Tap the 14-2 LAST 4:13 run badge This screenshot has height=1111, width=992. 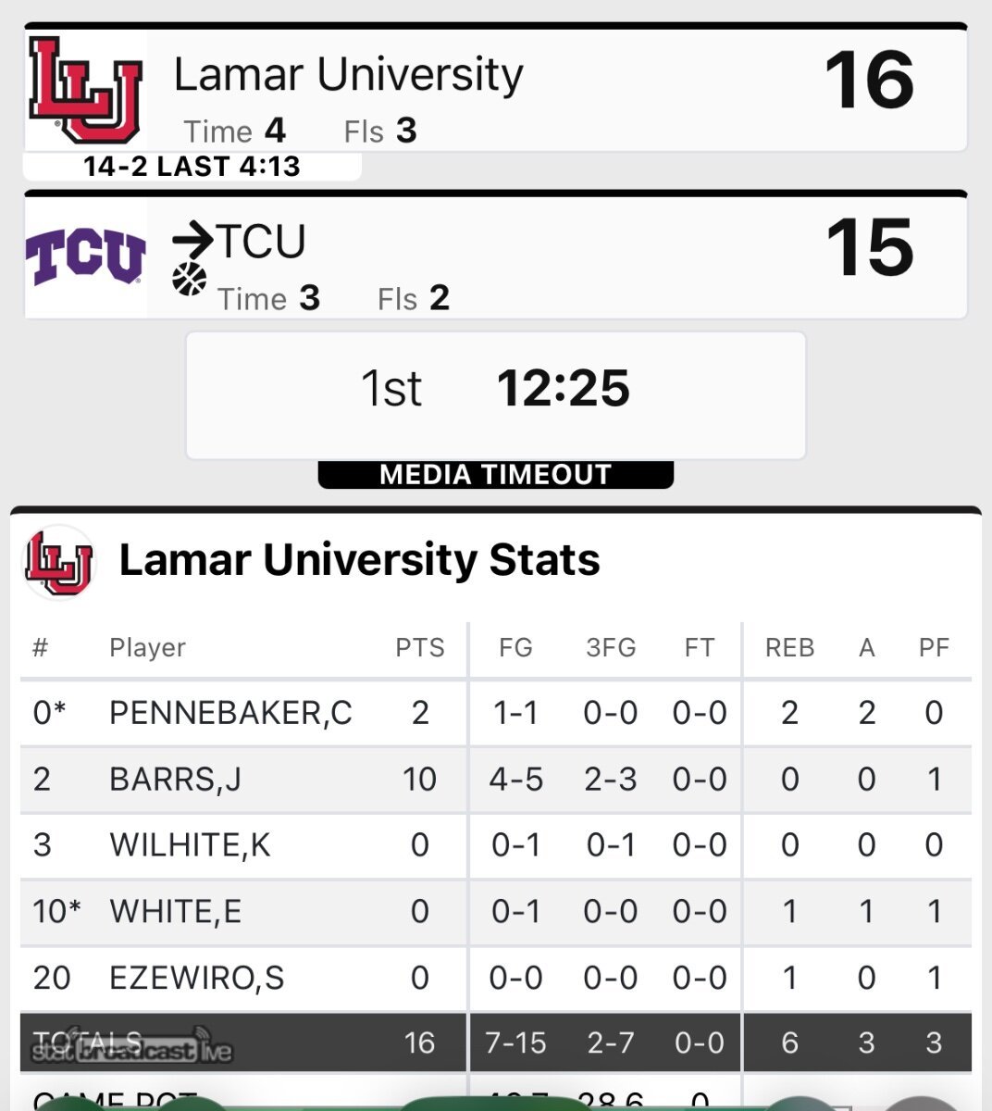[192, 167]
